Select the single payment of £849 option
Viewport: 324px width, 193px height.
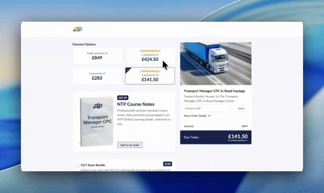point(97,56)
